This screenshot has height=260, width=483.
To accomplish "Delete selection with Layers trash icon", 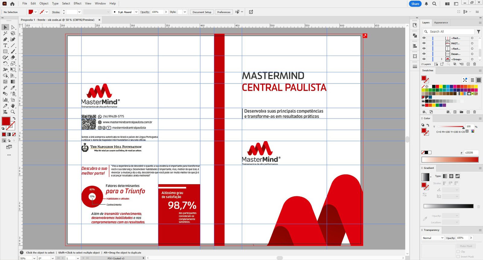I will (475, 64).
